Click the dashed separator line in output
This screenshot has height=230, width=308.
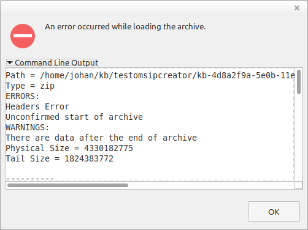30,179
